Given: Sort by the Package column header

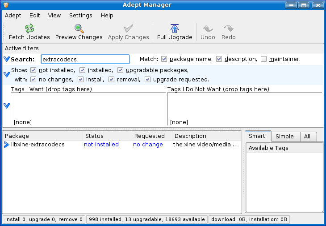Looking at the screenshot, I should click(42, 136).
